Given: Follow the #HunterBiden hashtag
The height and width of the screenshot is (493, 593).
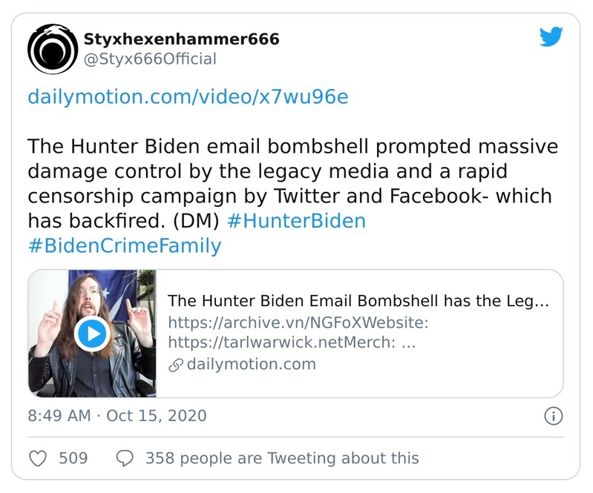Looking at the screenshot, I should [296, 221].
